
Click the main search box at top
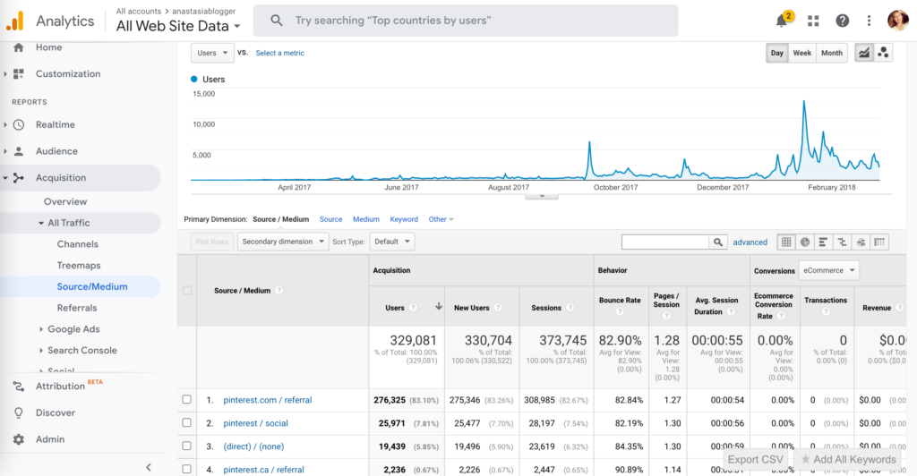pyautogui.click(x=466, y=21)
